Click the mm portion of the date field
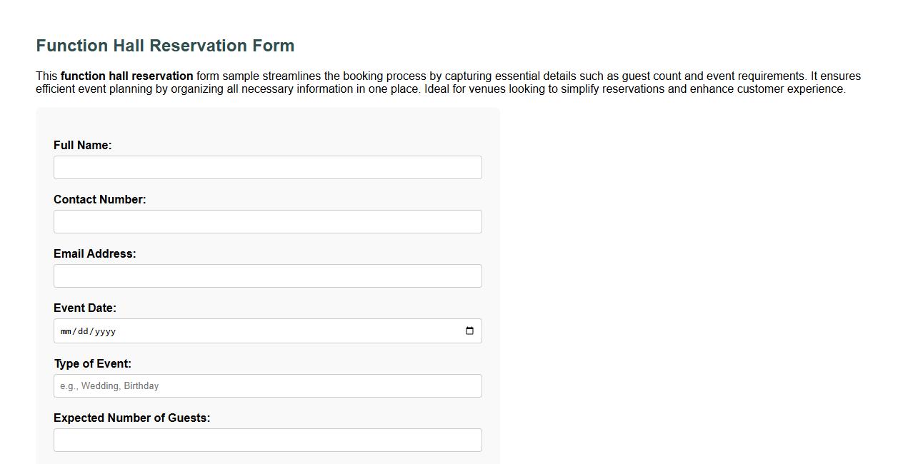Screen dimensions: 913x464 pos(65,331)
